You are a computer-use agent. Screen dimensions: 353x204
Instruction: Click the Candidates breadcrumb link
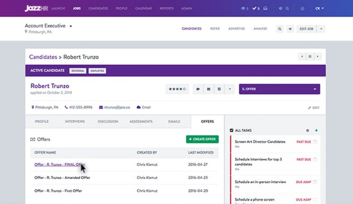[43, 57]
